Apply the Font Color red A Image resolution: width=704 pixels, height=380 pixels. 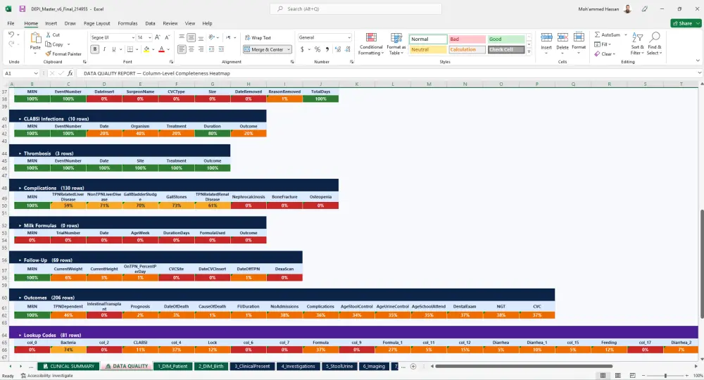(162, 49)
